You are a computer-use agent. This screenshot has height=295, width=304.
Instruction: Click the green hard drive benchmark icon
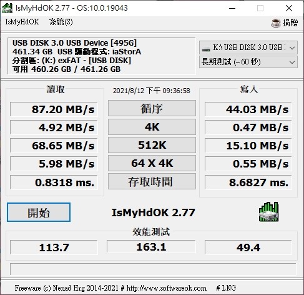coord(268,212)
